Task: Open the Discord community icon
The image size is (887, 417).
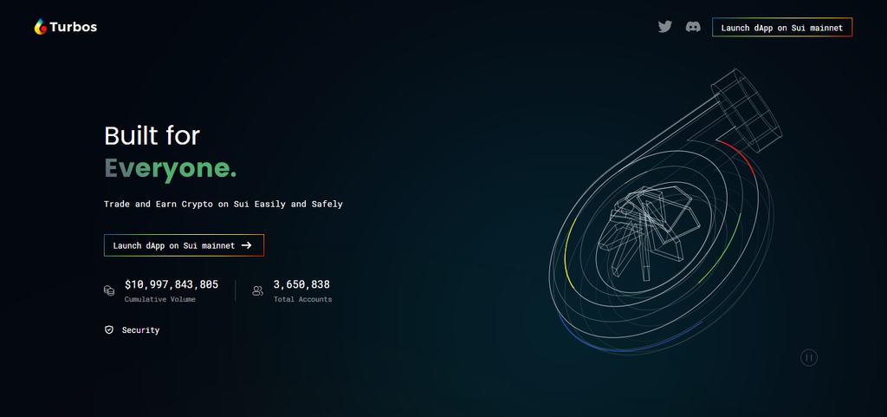Action: (693, 27)
